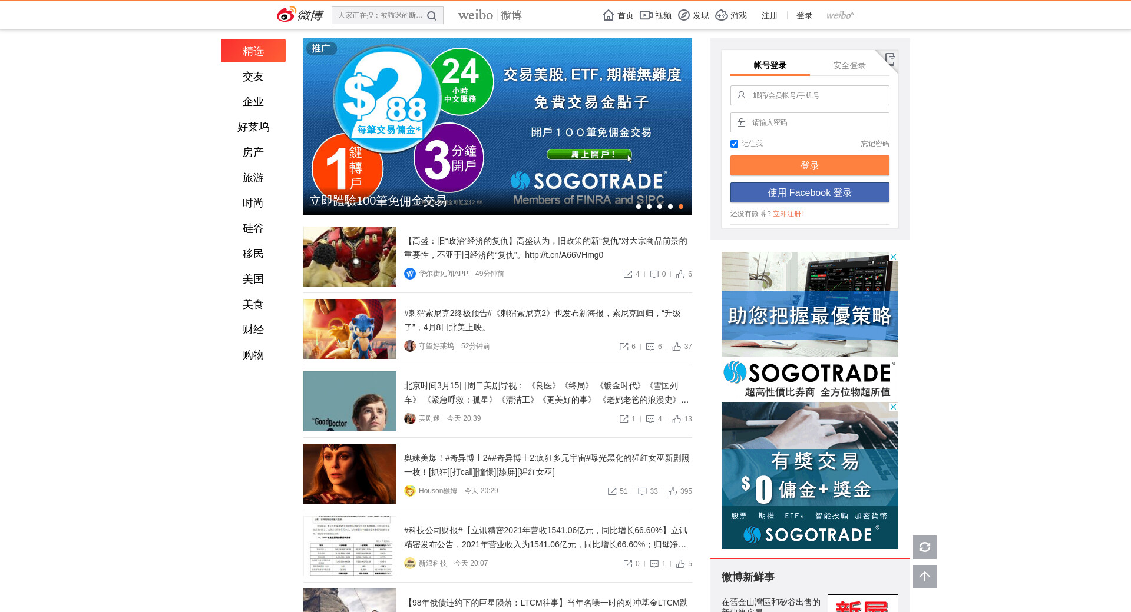Open the 忘记密码 link
1131x612 pixels.
(x=874, y=144)
